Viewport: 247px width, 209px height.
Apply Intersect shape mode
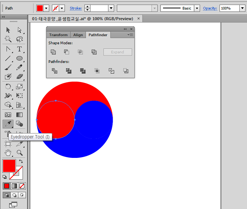[80, 52]
